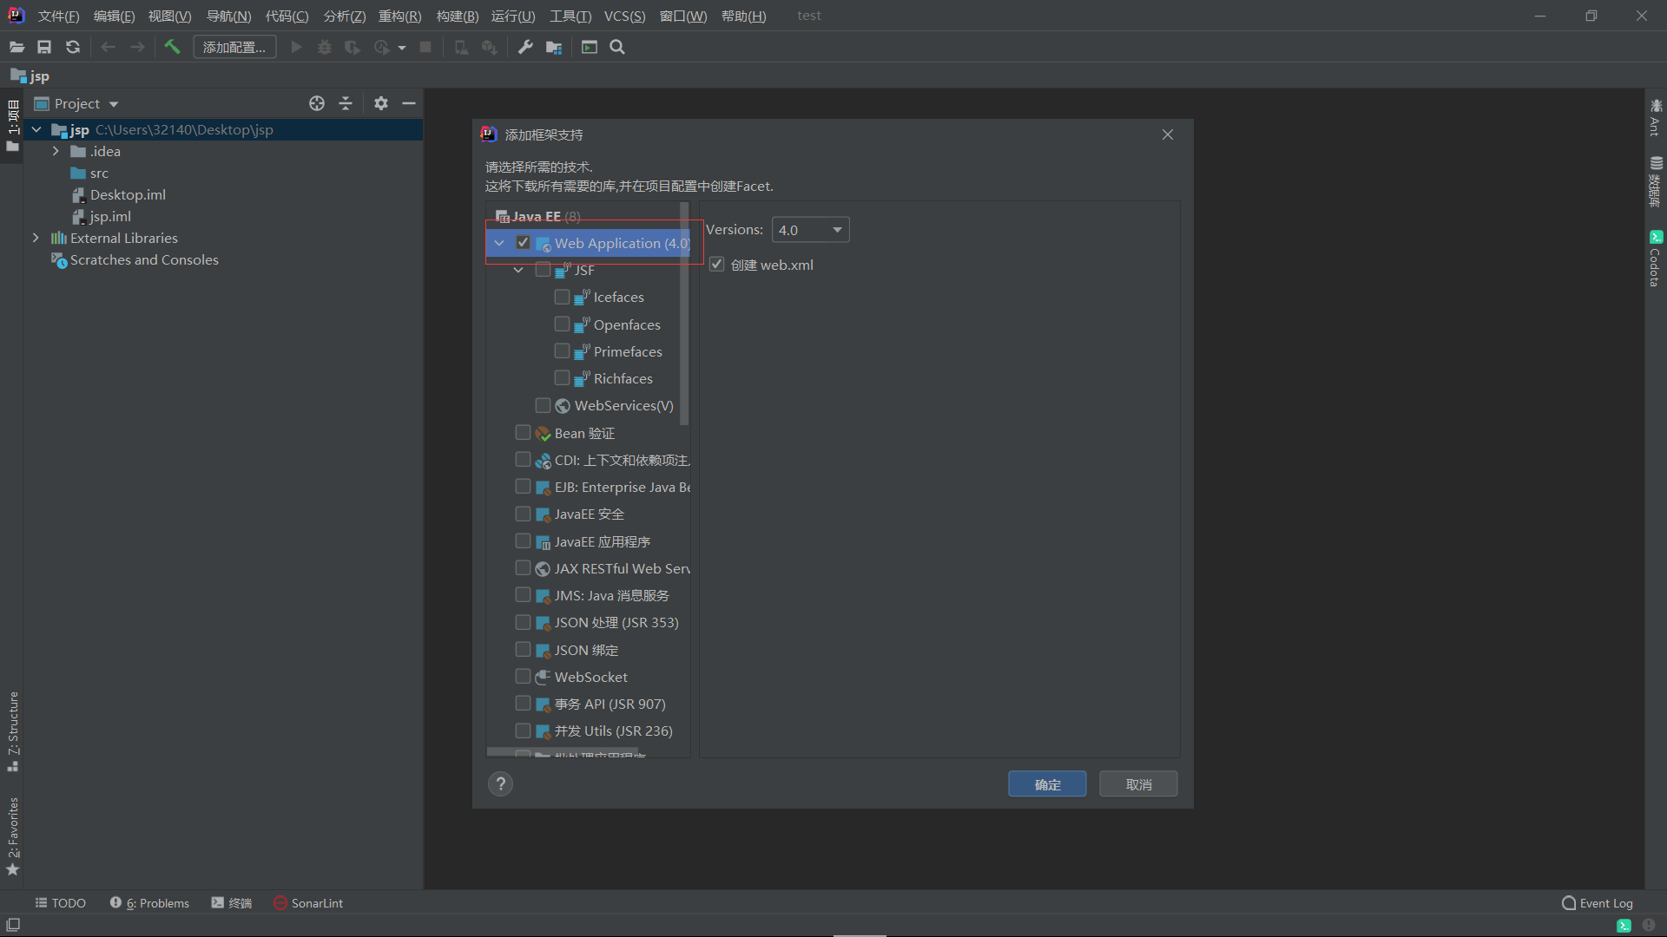This screenshot has width=1667, height=937.
Task: Check the JSON 绑定 checkbox
Action: pos(523,649)
